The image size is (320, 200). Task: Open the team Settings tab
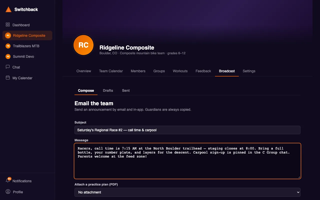249,71
